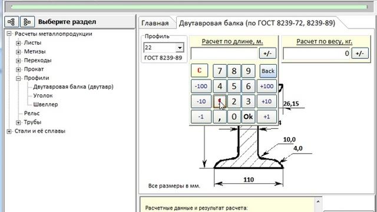377x212 pixels.
Task: Switch to the Главная tab
Action: 155,23
